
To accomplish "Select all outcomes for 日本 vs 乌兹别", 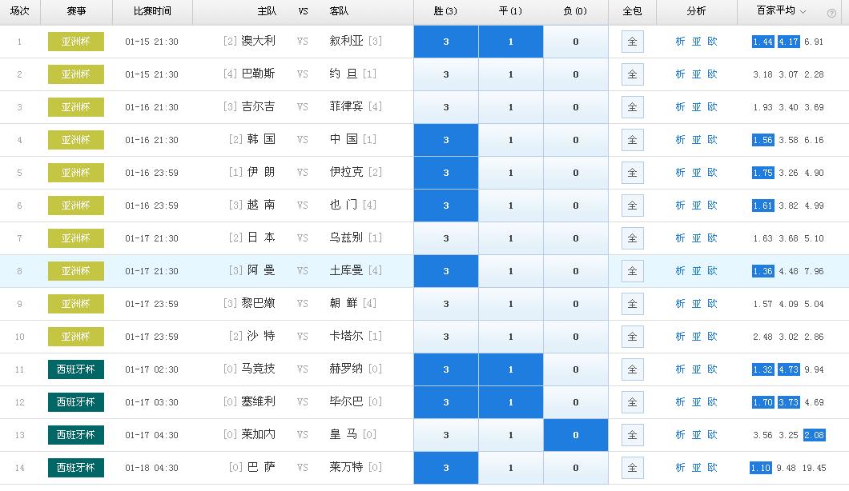I will (633, 238).
